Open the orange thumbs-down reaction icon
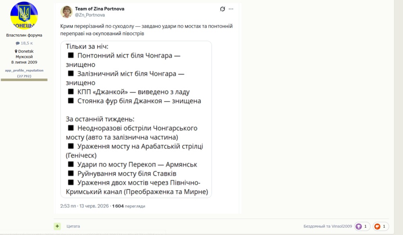The image size is (403, 235). tap(377, 227)
